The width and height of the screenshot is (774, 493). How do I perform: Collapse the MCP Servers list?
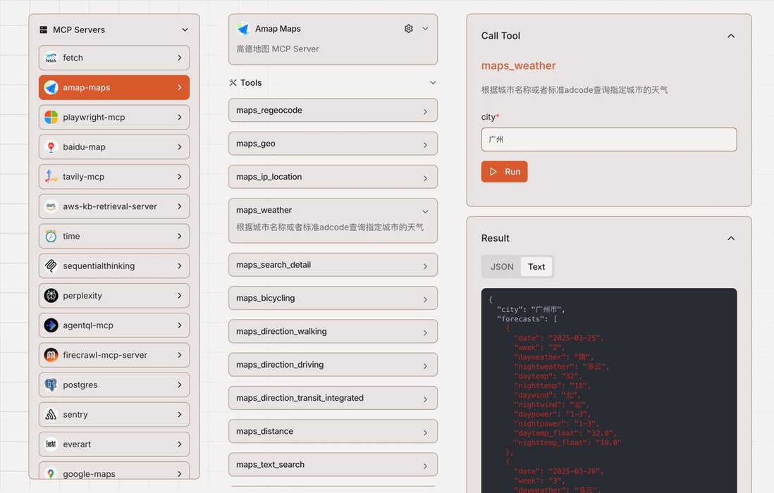[185, 30]
